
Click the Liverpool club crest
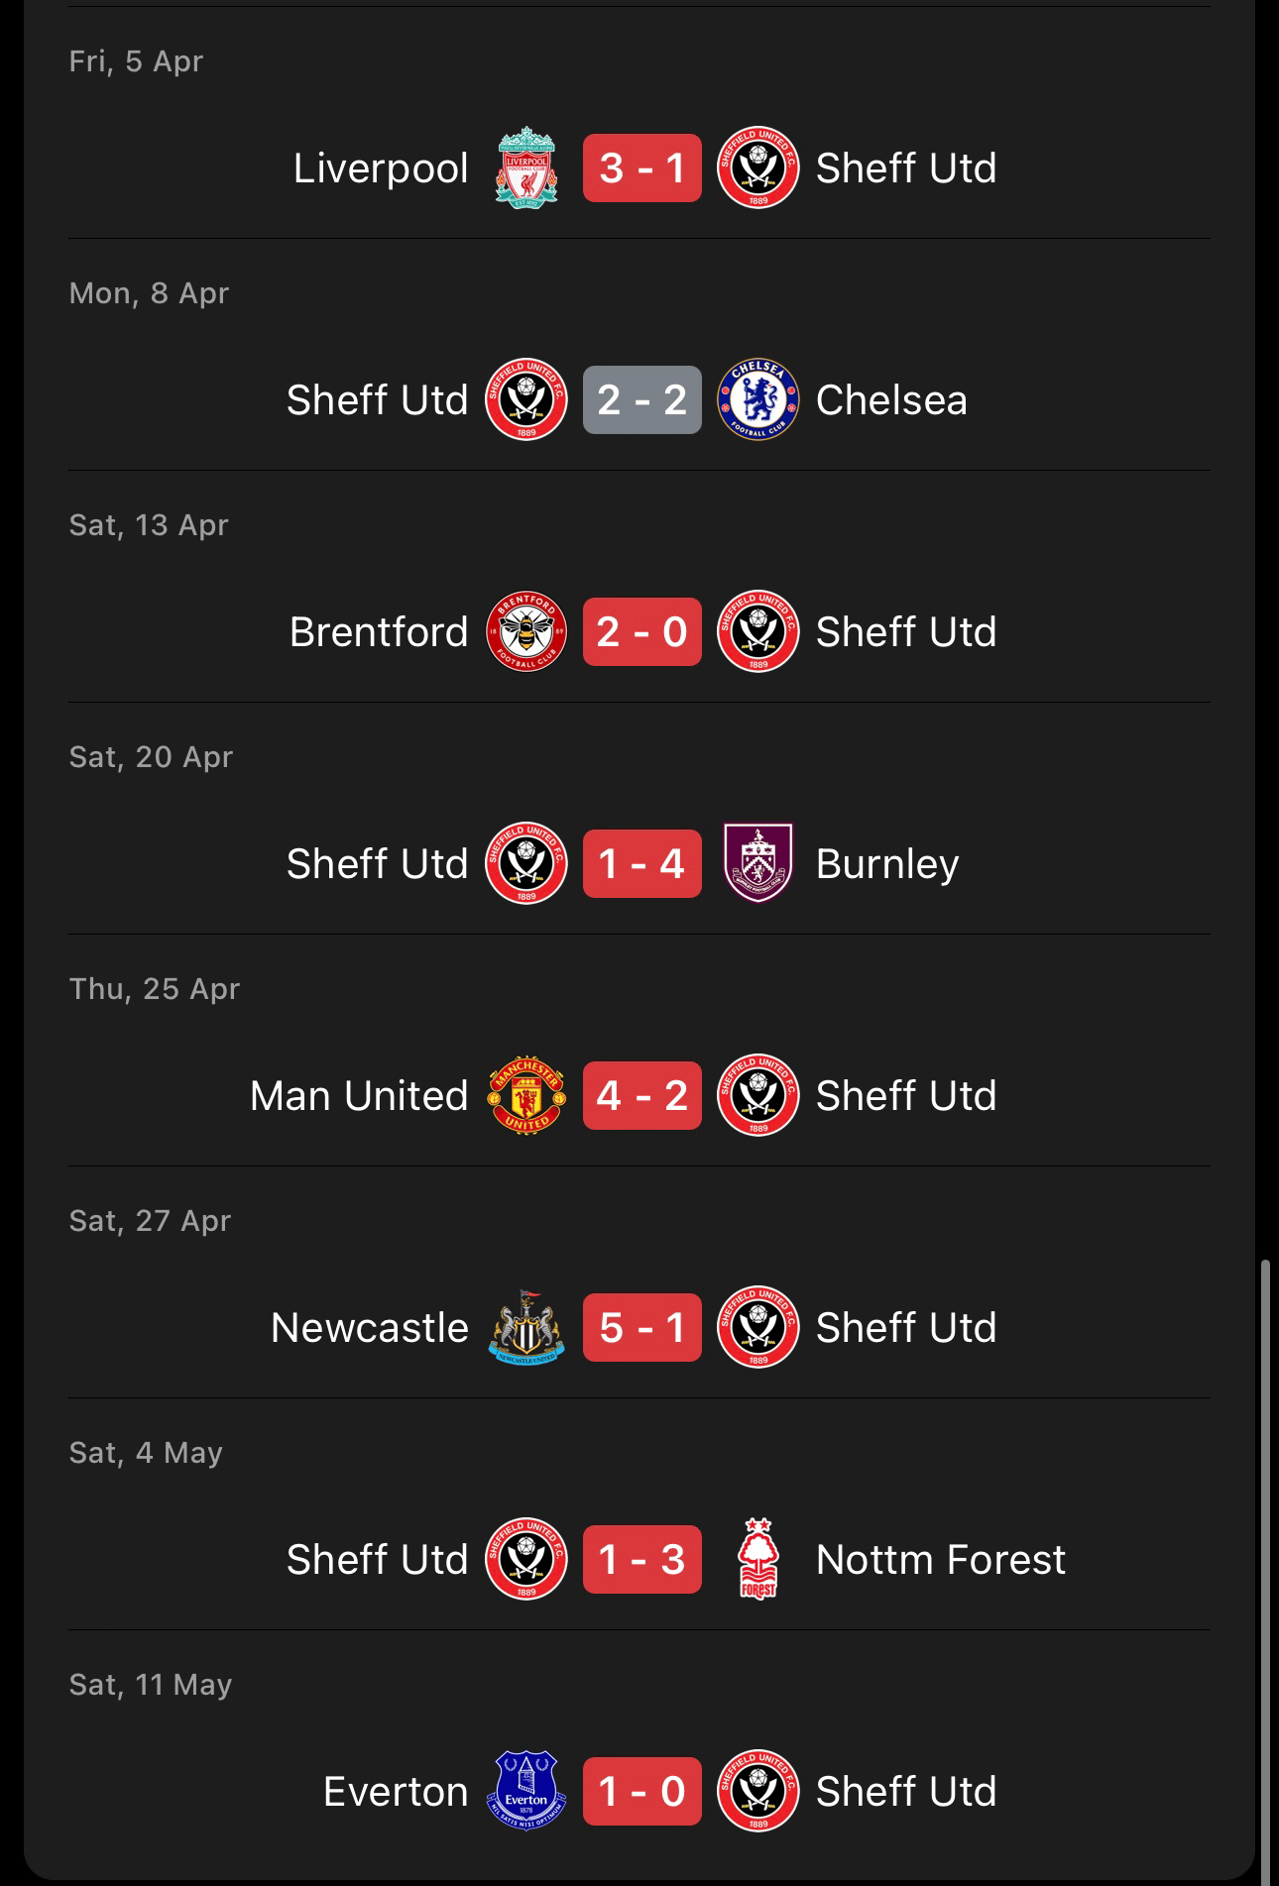526,167
